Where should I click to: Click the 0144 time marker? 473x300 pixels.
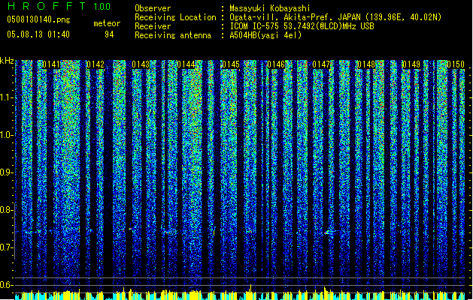click(x=186, y=64)
